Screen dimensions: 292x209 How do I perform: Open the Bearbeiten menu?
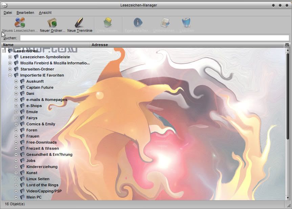(25, 13)
